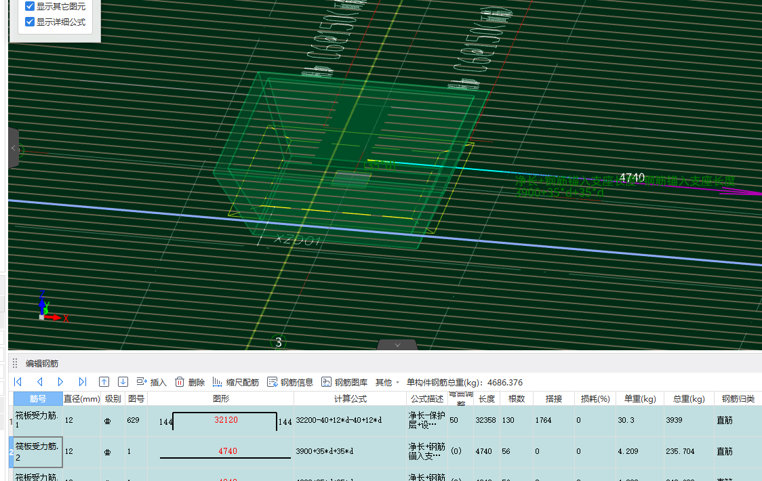
Task: Click the 长度 column header
Action: 487,398
